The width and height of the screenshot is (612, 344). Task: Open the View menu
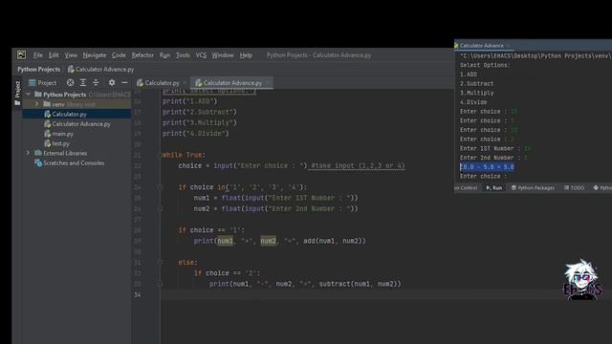click(x=71, y=55)
